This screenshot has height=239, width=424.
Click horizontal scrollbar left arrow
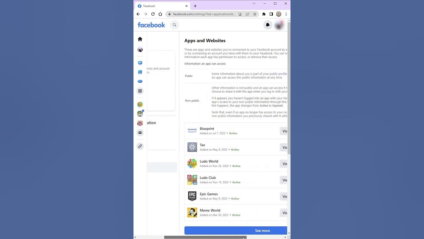(x=135, y=237)
